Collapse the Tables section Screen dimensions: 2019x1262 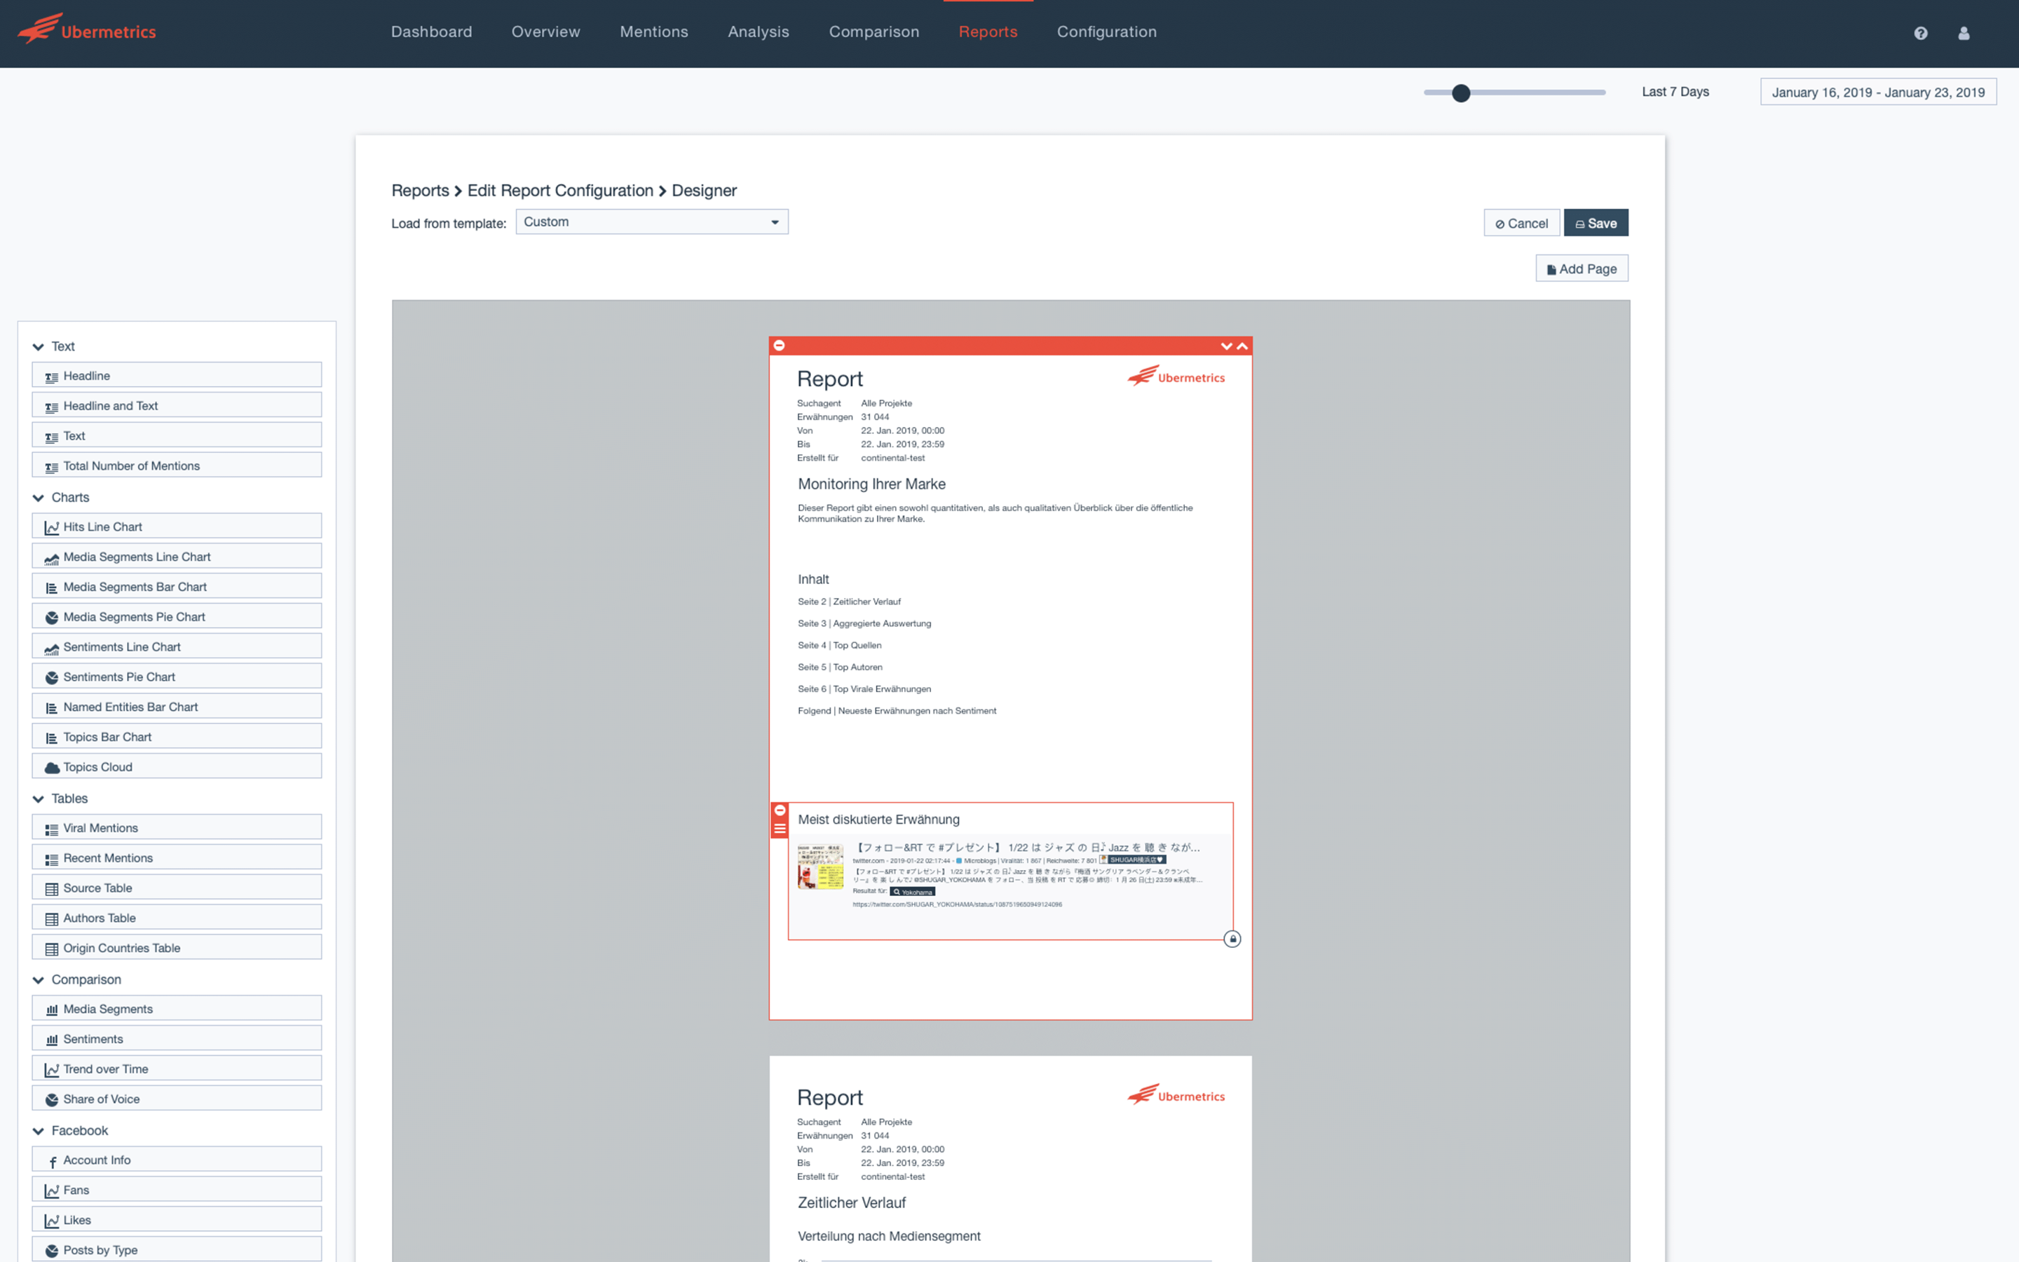(x=39, y=799)
